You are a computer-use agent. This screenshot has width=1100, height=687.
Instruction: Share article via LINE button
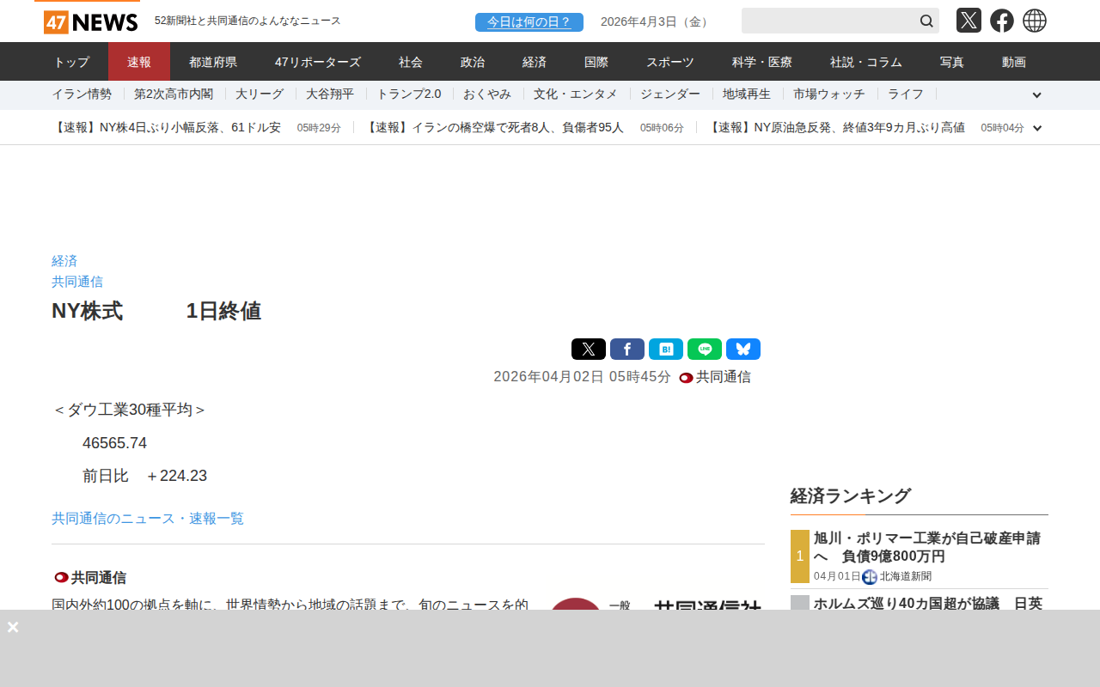[x=704, y=350]
